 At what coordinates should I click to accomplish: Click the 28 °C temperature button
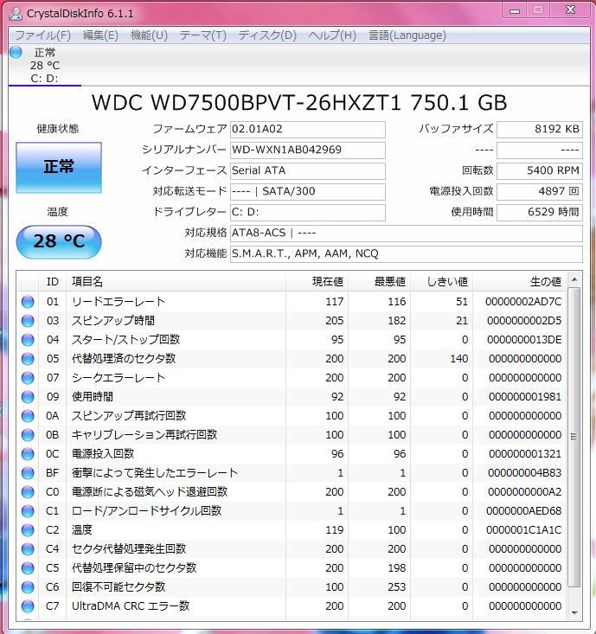click(59, 241)
